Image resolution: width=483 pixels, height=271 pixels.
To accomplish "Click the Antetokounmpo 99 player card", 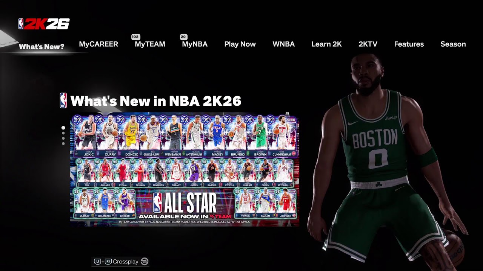I will pyautogui.click(x=192, y=136).
